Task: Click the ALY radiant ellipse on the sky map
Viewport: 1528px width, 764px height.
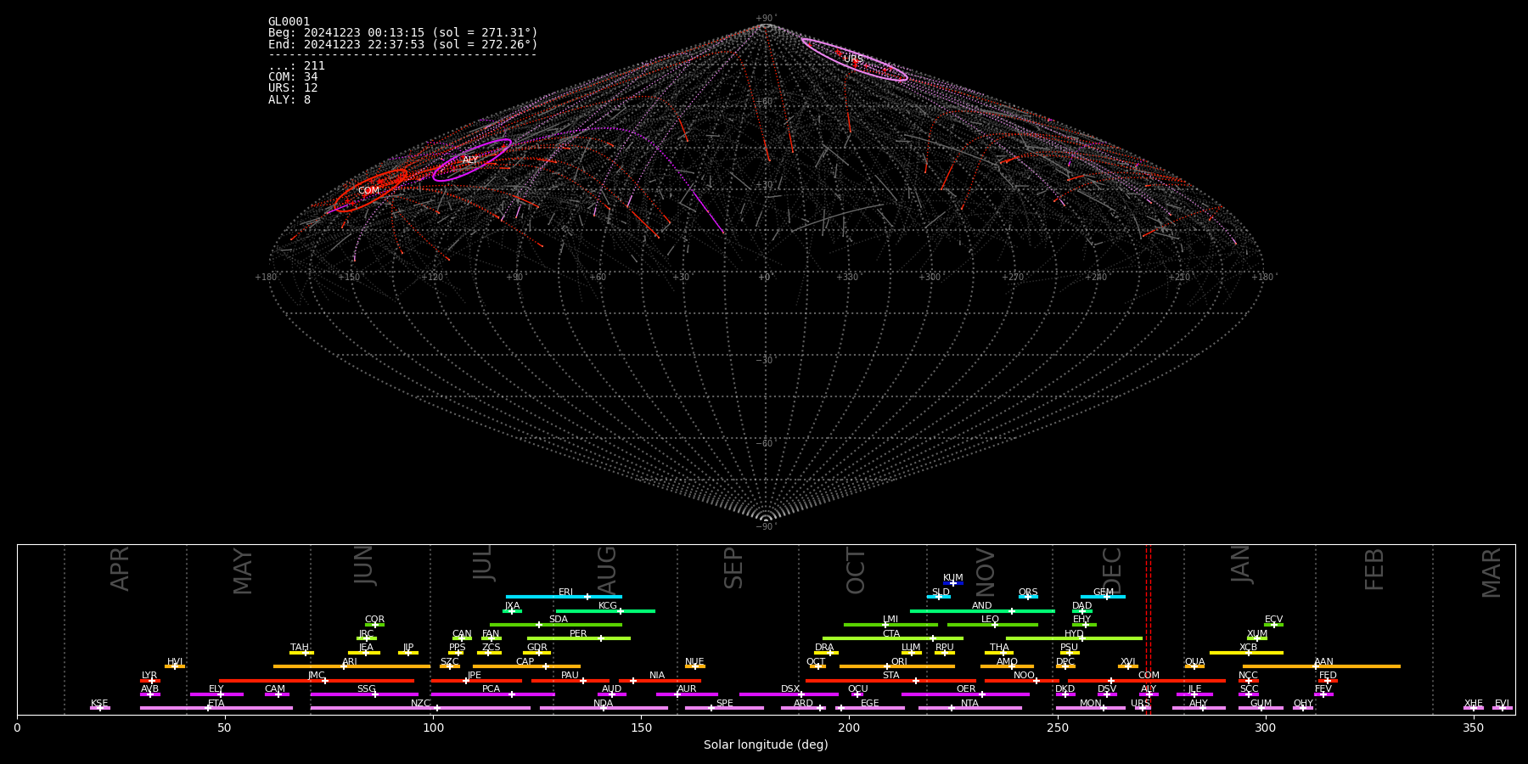Action: click(x=472, y=160)
